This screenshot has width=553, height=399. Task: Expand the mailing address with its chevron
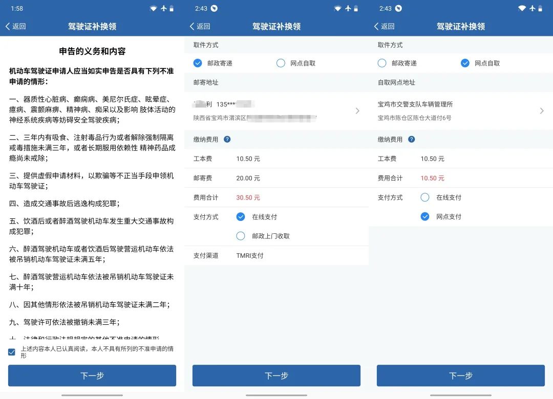pos(357,110)
